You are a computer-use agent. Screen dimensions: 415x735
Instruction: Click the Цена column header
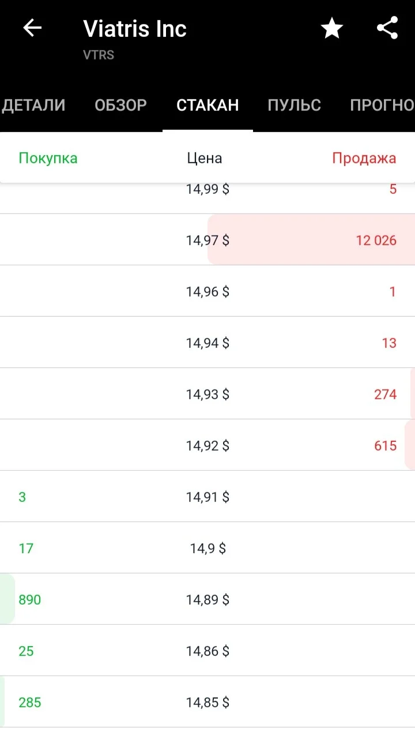205,158
